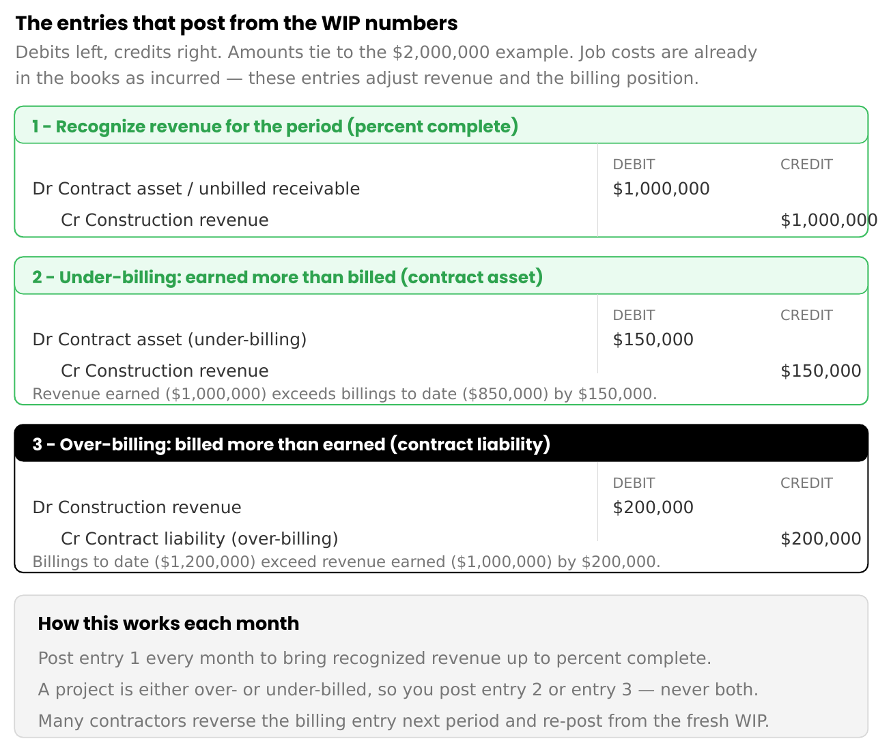Screen dimensions: 891x752
Task: Click the main title about WIP entries
Action: pyautogui.click(x=236, y=23)
